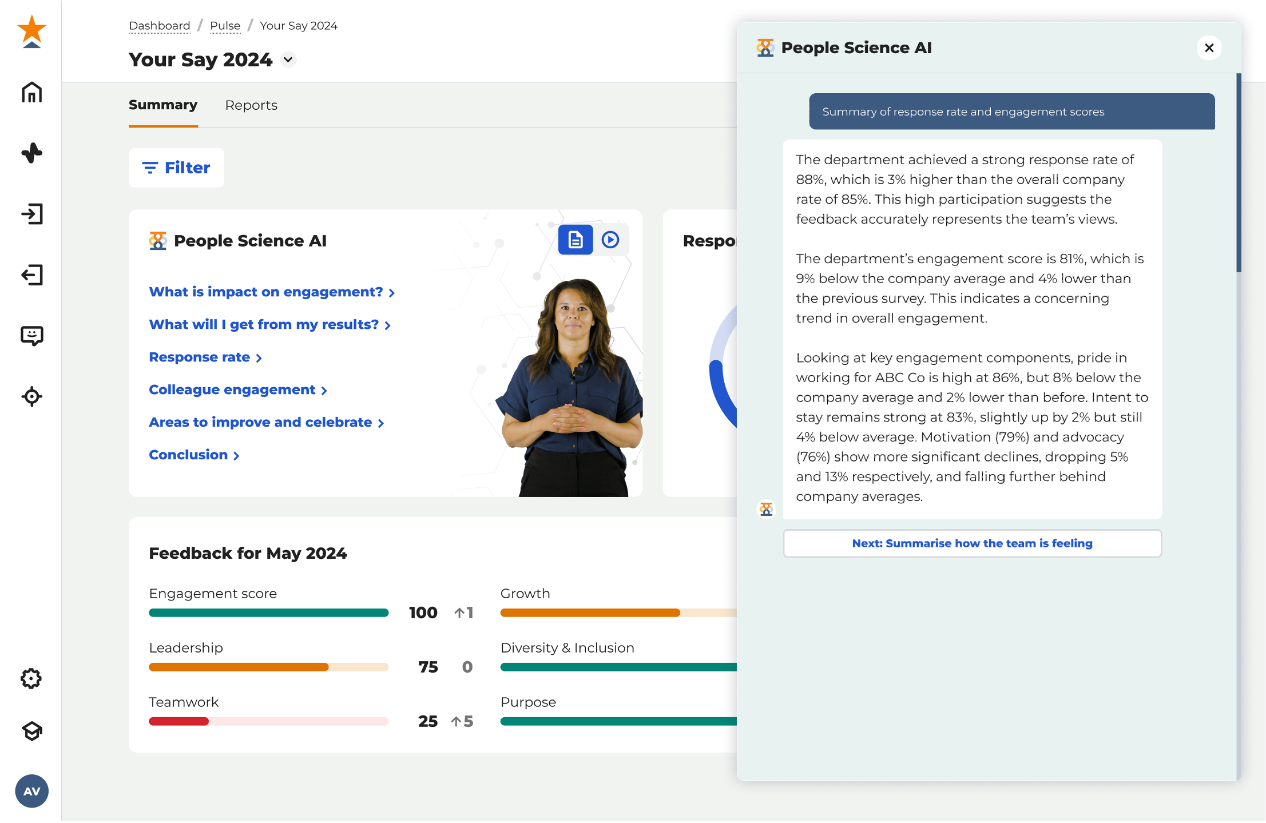
Task: Select the Pulse activity icon in the sidebar
Action: coord(31,153)
